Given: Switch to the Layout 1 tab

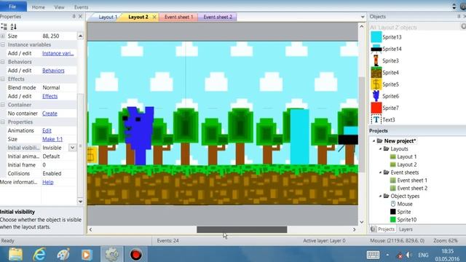Looking at the screenshot, I should [x=108, y=17].
